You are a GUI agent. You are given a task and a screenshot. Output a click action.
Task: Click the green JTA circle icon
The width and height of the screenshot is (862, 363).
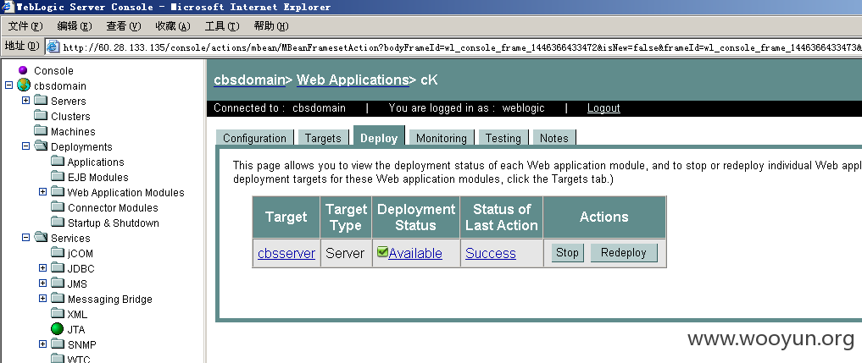pyautogui.click(x=57, y=329)
